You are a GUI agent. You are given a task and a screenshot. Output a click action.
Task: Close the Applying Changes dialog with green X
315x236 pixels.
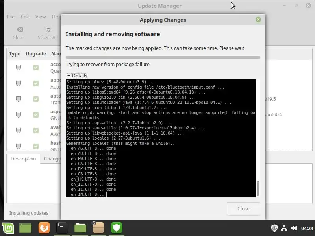pos(258,20)
